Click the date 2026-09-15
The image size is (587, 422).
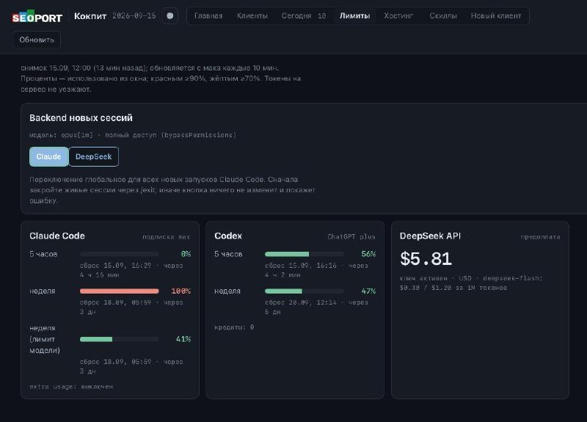pos(134,16)
